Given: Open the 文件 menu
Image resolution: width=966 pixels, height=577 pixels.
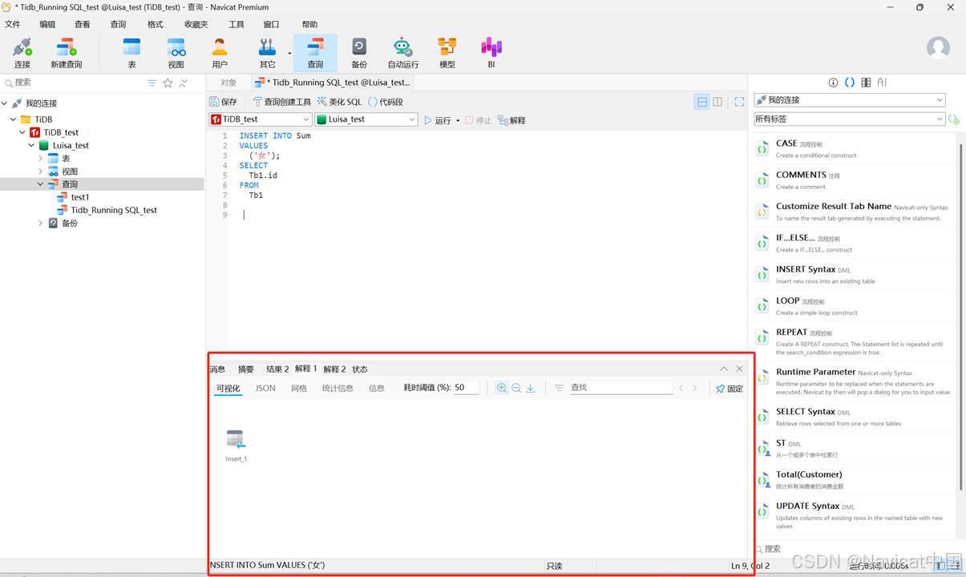Looking at the screenshot, I should 13,24.
